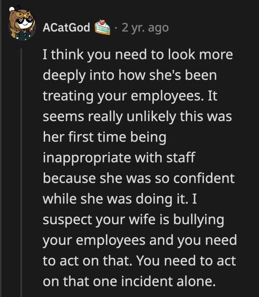The height and width of the screenshot is (297, 259).
Task: Select the timestamp showing comment age
Action: (145, 27)
